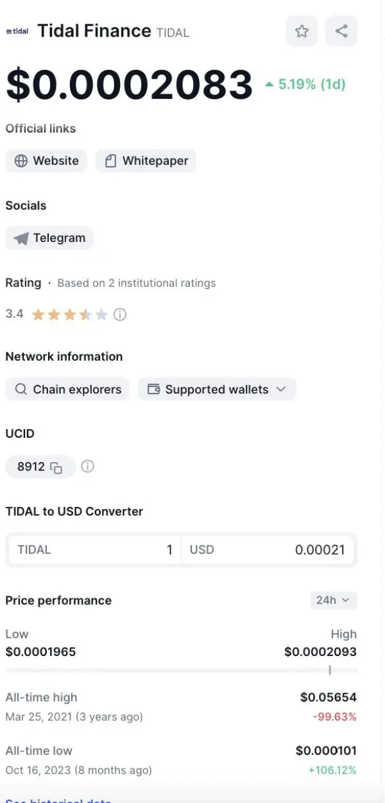Click the rating info icon

point(120,315)
